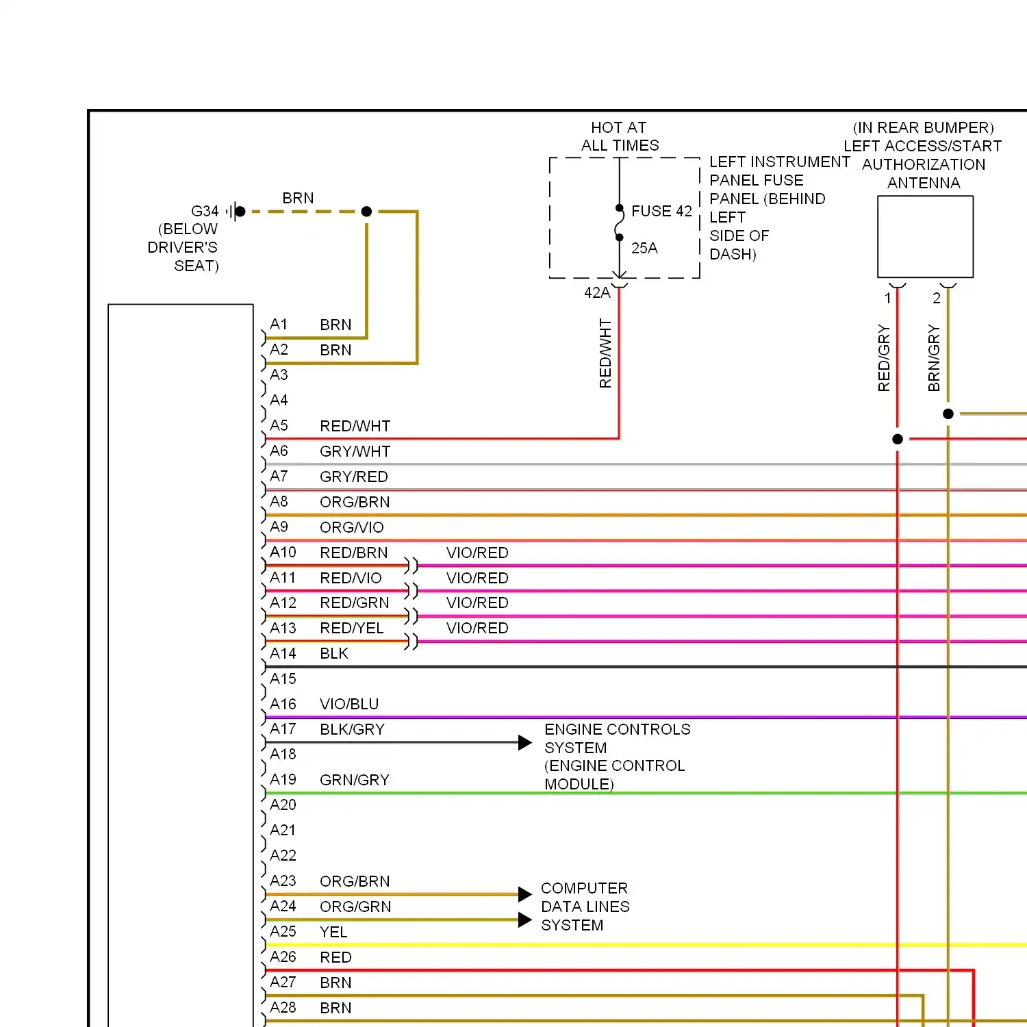Click the BRN label at pin A28
This screenshot has width=1027, height=1027.
point(335,1008)
